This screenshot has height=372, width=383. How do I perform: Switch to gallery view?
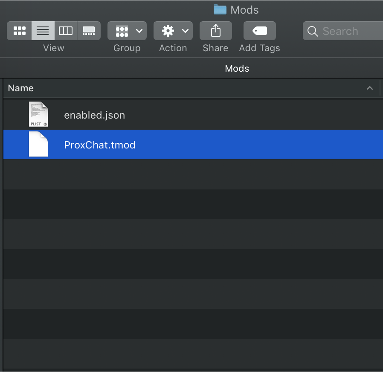[89, 31]
